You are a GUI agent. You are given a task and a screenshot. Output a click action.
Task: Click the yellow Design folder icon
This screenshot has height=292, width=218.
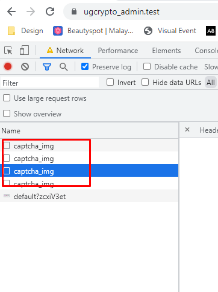coord(11,31)
